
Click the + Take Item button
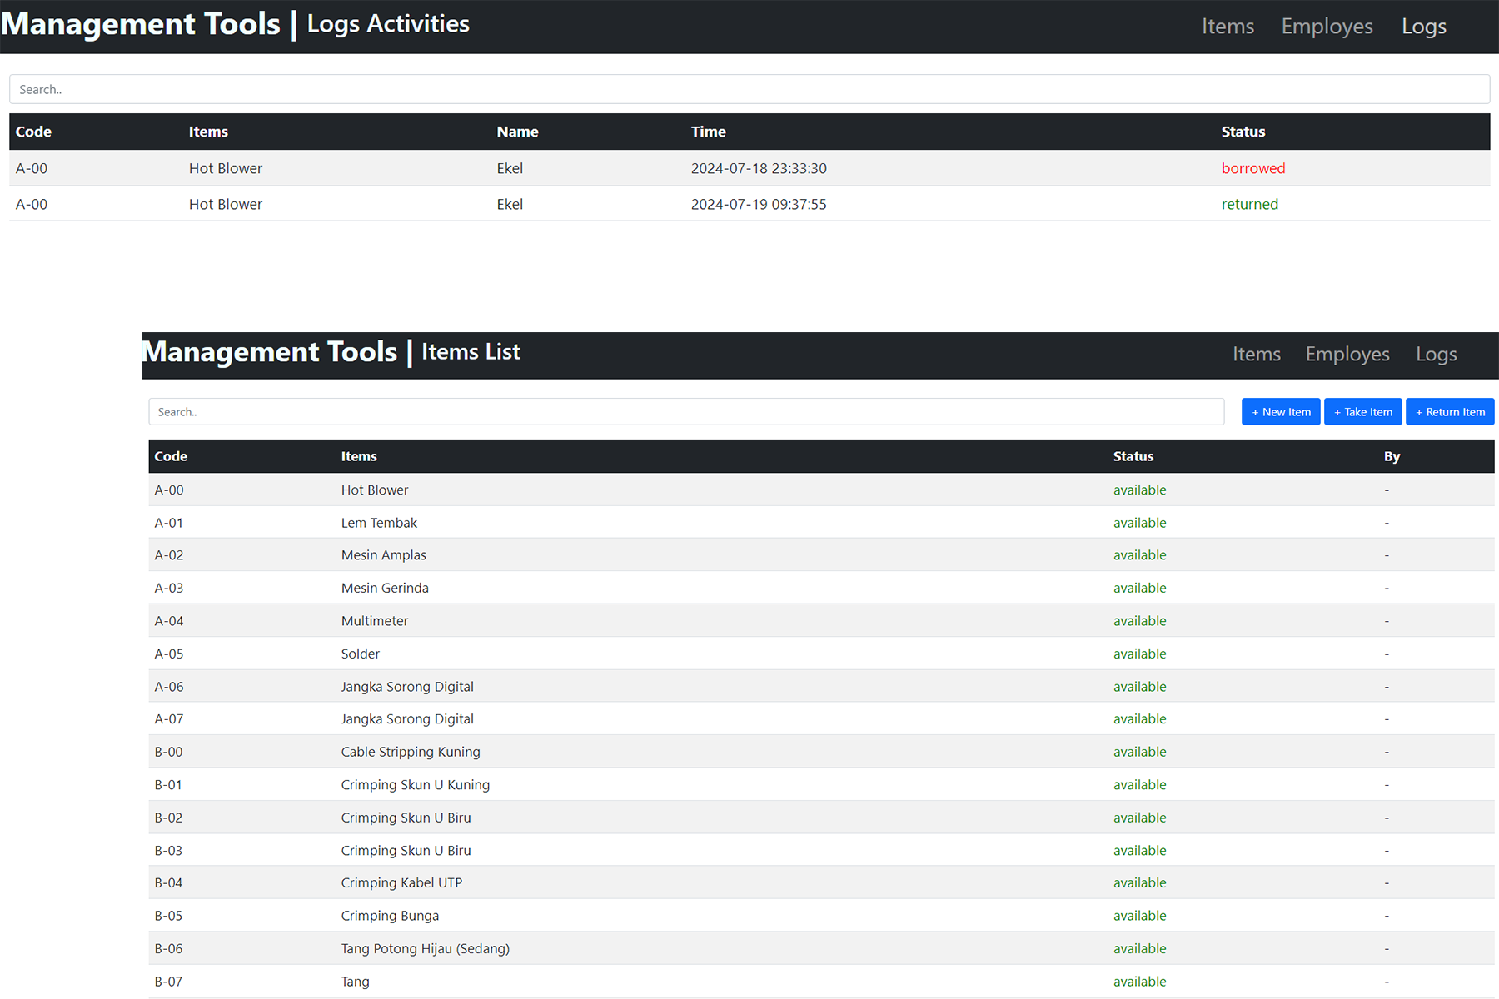[x=1362, y=411]
